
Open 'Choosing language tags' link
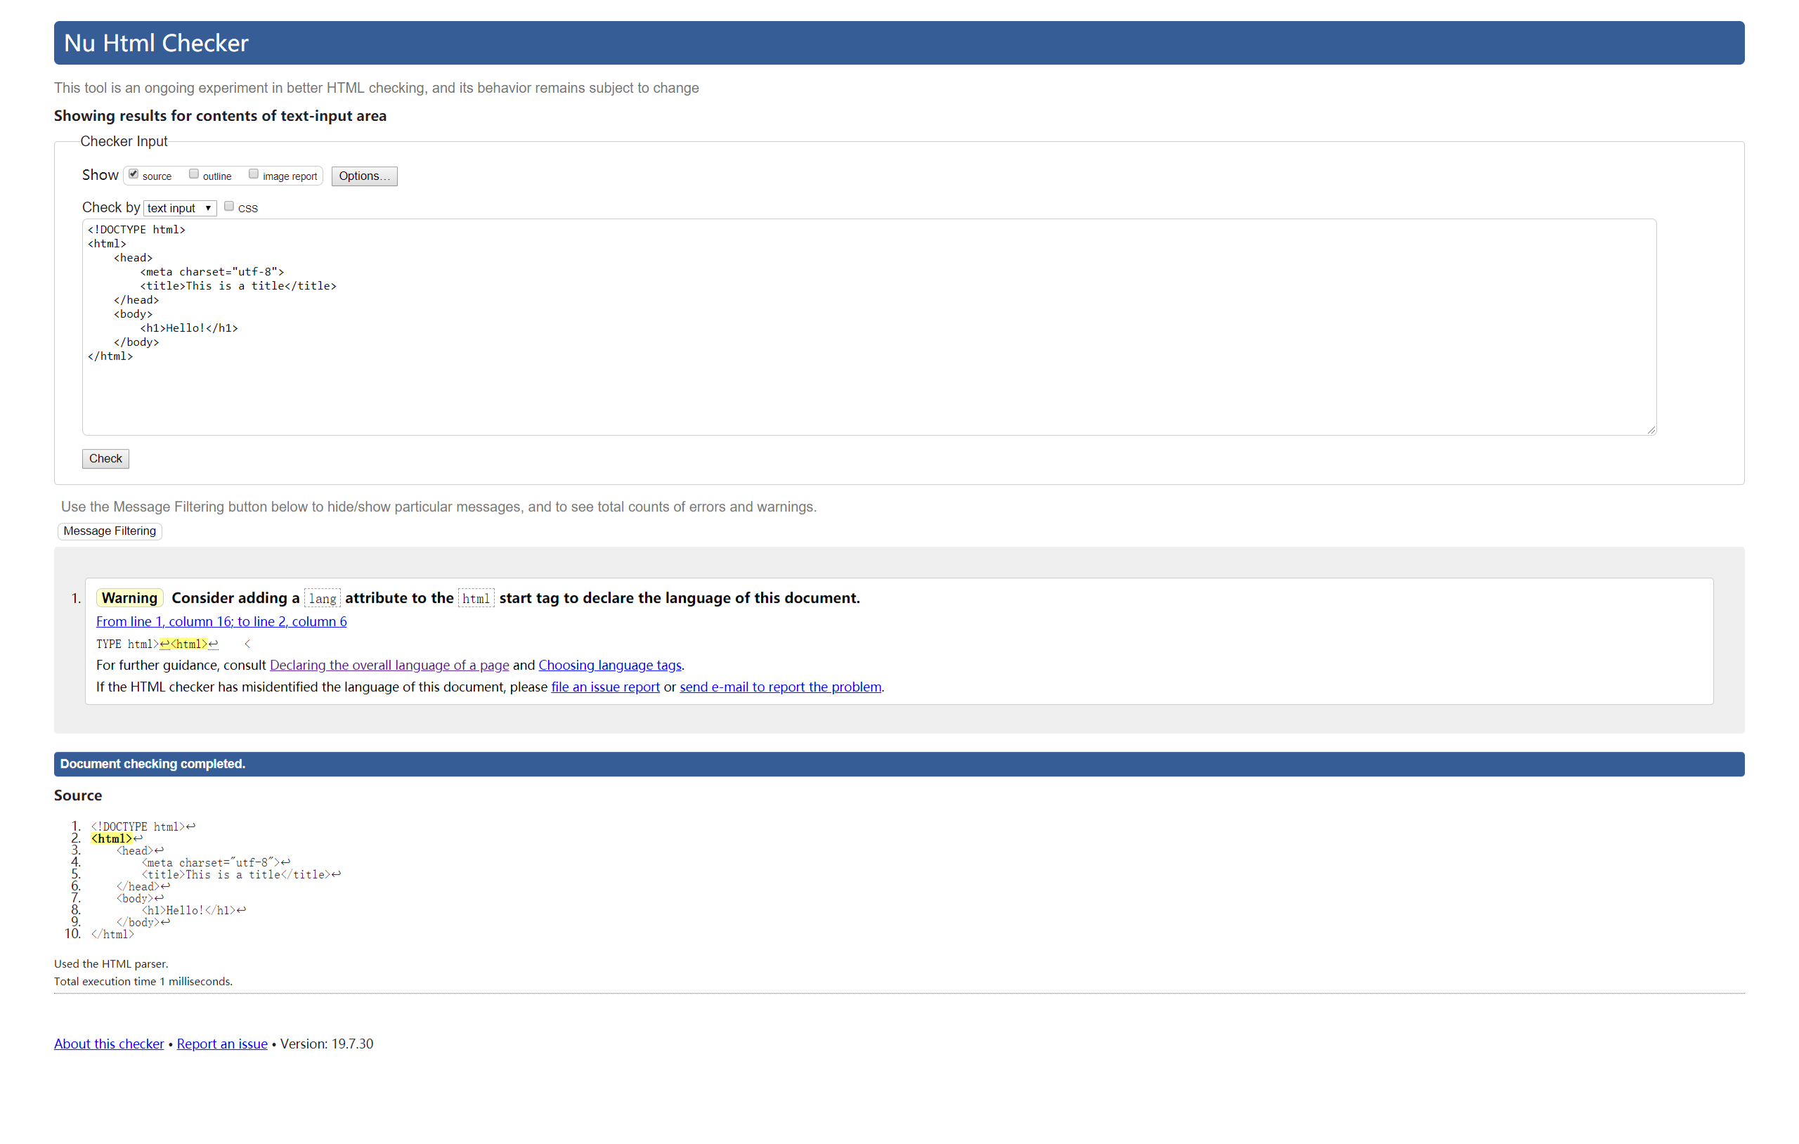610,665
